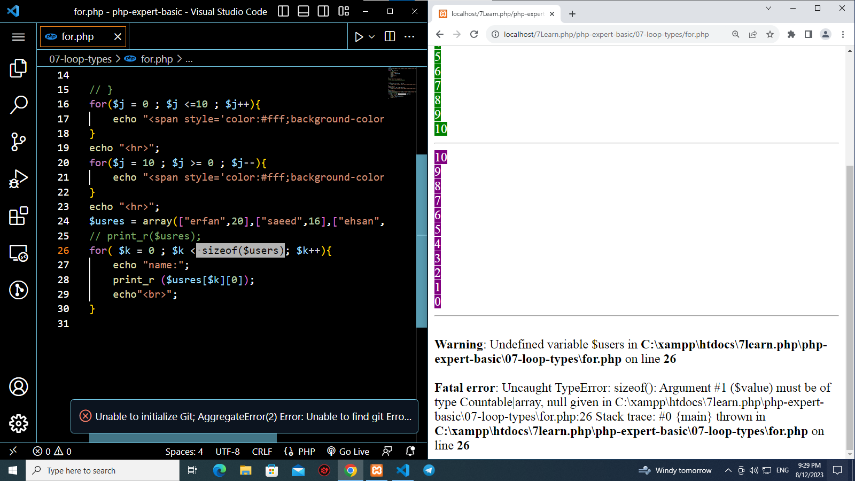Change end of line sequence CRLF

(262, 451)
